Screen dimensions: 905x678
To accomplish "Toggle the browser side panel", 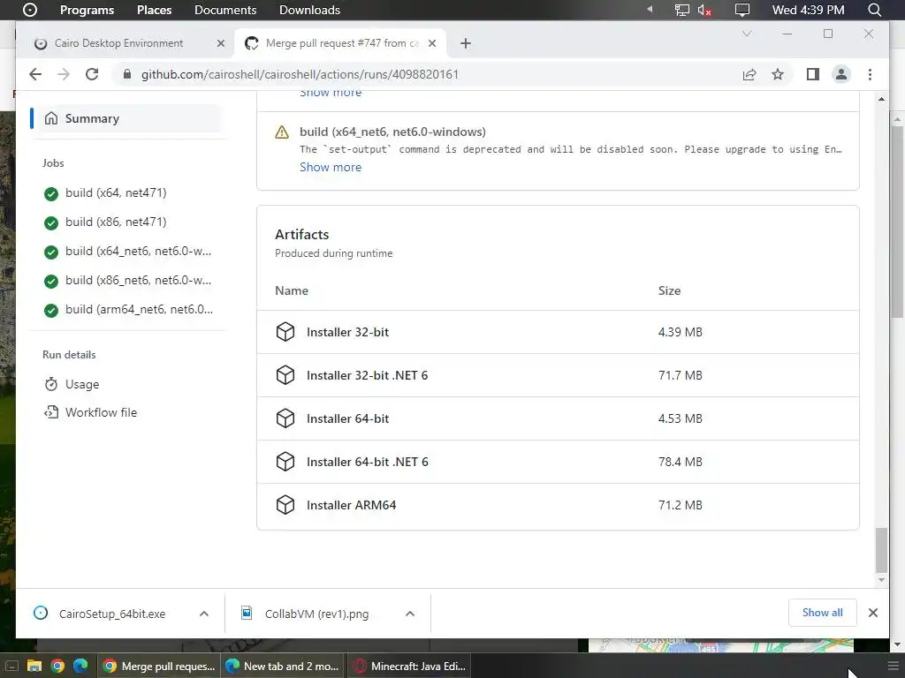I will tap(813, 74).
